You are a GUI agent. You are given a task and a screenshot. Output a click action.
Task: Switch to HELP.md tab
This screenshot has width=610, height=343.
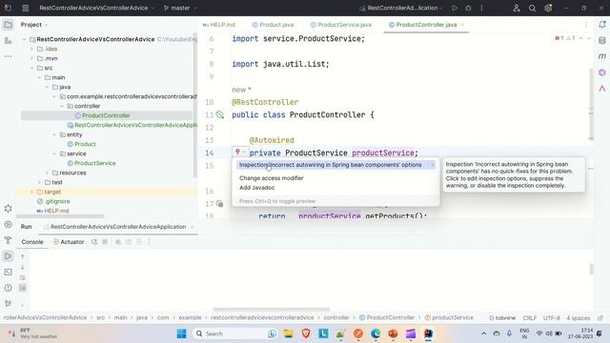219,25
